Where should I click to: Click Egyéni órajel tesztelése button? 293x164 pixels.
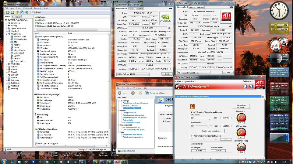[212, 131]
